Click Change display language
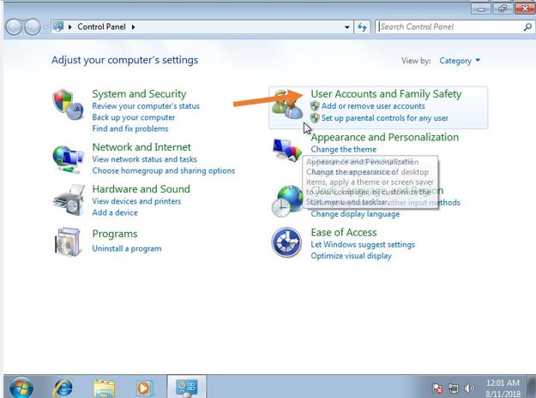 point(355,214)
